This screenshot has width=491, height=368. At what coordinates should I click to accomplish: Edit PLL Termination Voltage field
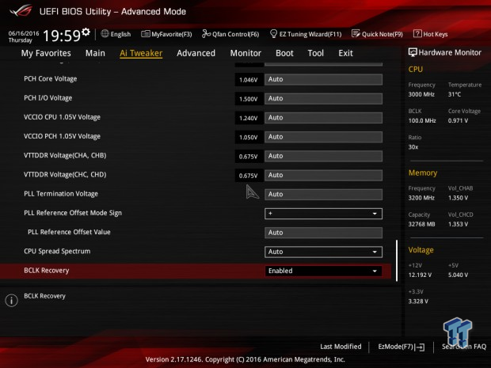coord(323,195)
